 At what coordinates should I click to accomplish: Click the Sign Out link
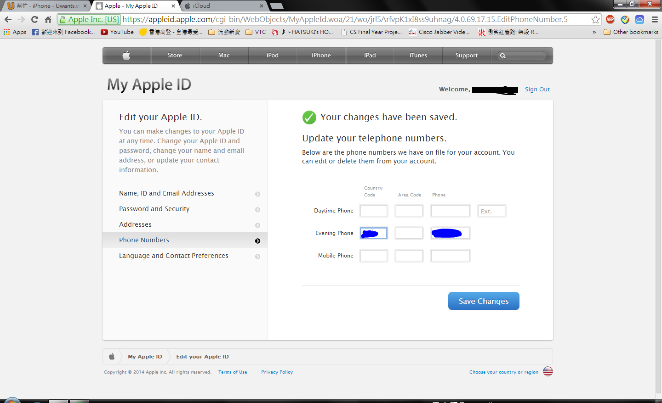coord(537,89)
